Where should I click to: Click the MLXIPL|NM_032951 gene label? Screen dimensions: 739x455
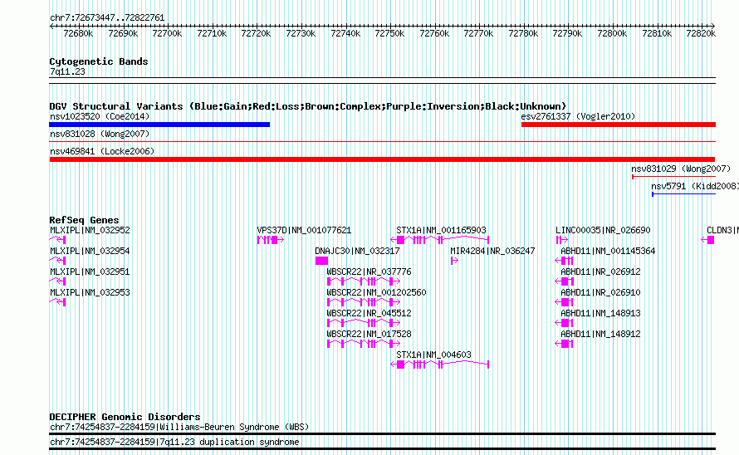pyautogui.click(x=90, y=272)
